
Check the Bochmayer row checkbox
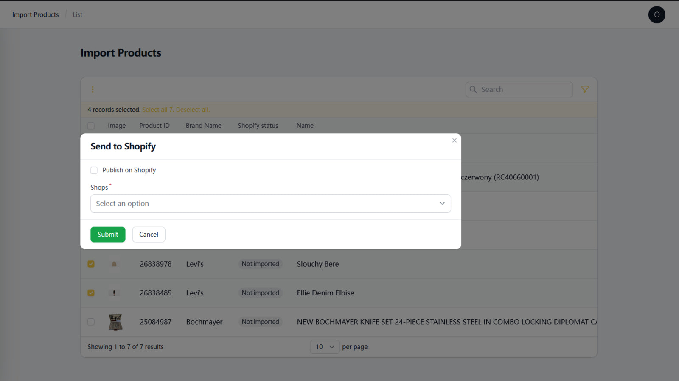click(91, 322)
